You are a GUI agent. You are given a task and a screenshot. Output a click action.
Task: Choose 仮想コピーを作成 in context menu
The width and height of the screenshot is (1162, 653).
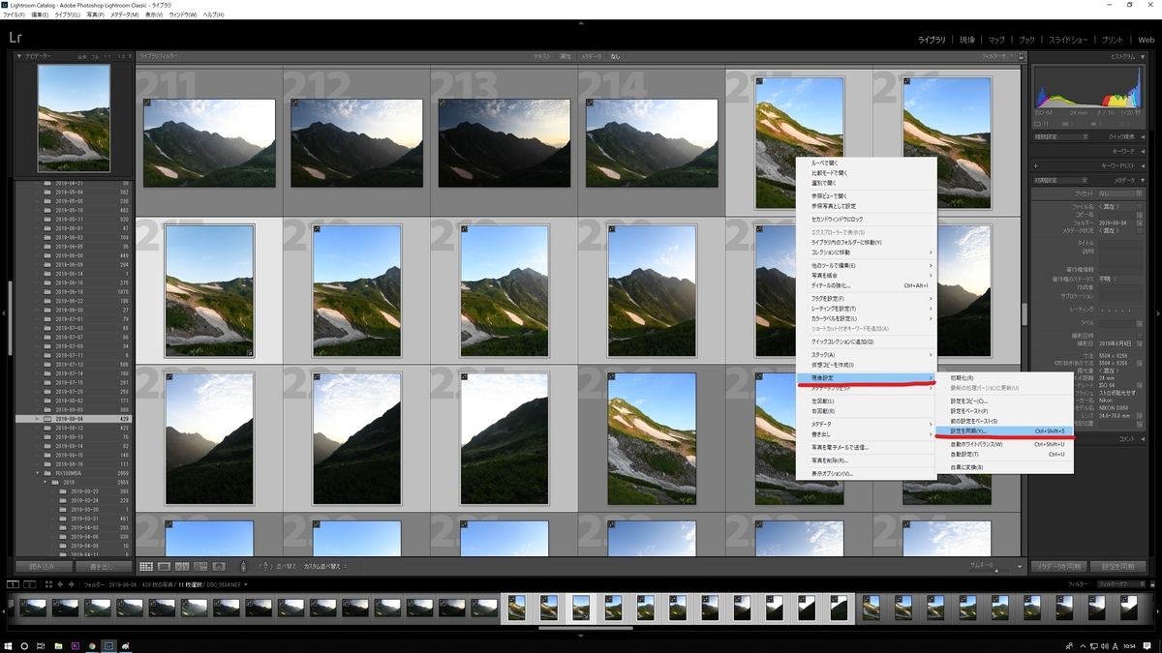867,365
